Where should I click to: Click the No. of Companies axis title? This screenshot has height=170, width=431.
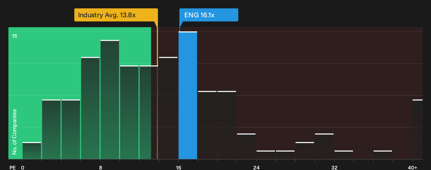14,132
